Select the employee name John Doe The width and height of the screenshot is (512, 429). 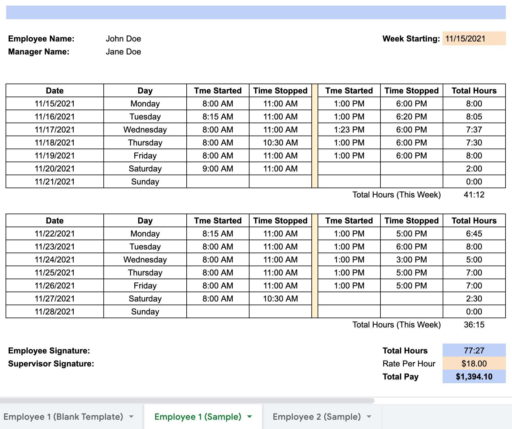pos(124,39)
